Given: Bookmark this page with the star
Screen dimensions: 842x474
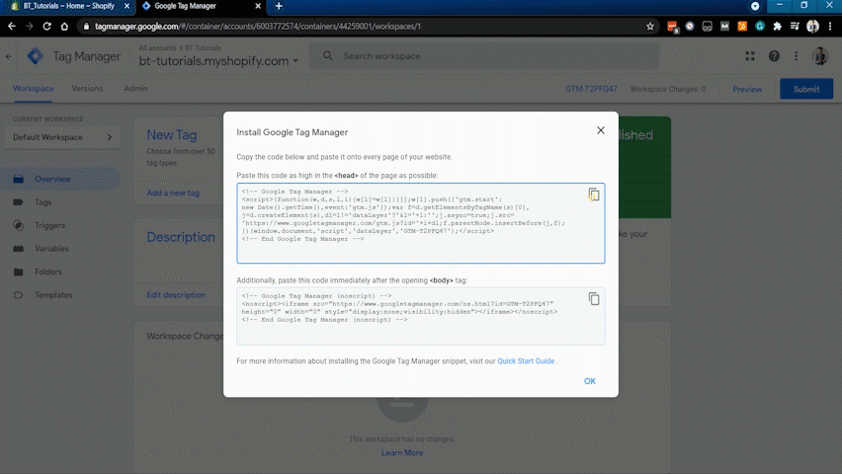Looking at the screenshot, I should [x=649, y=27].
